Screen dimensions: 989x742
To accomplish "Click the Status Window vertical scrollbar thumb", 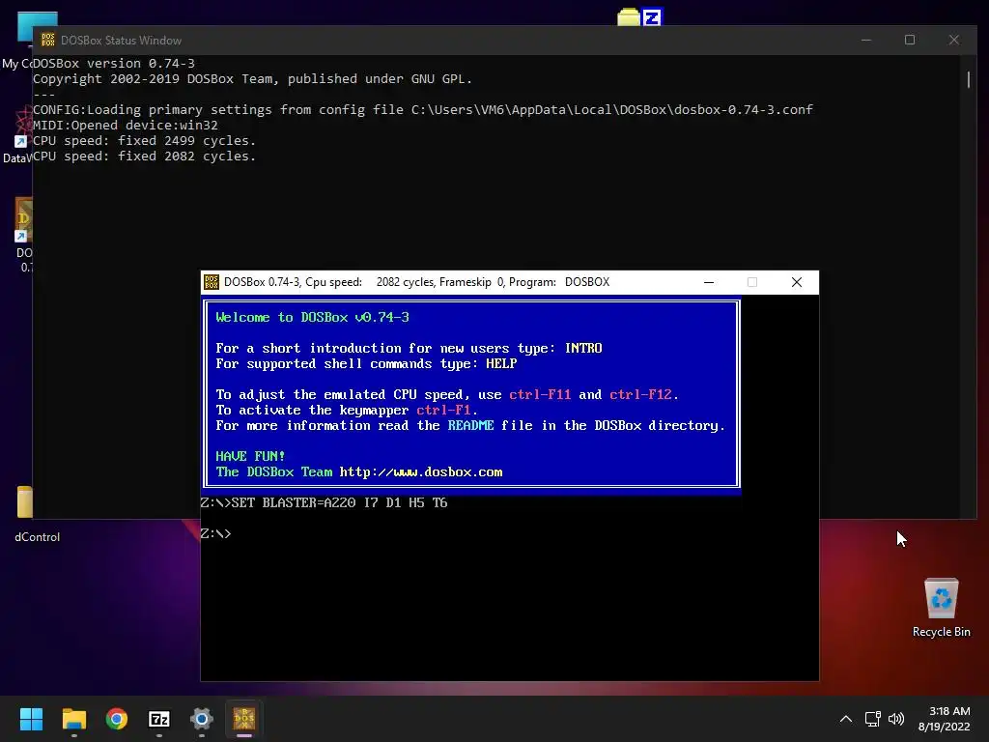I will pyautogui.click(x=969, y=79).
